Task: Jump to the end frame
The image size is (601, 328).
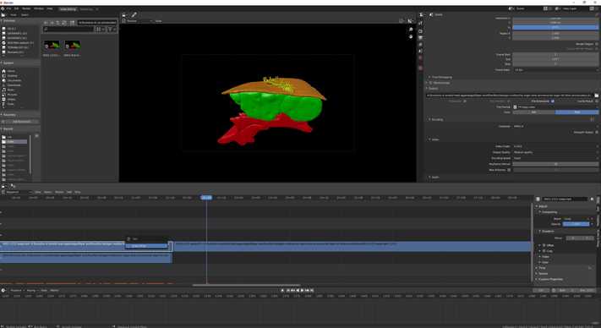Action: click(312, 291)
